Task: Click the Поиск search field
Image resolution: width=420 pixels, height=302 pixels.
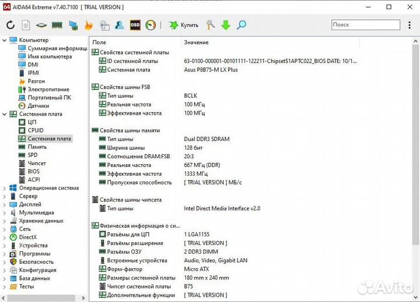Action: click(x=365, y=25)
